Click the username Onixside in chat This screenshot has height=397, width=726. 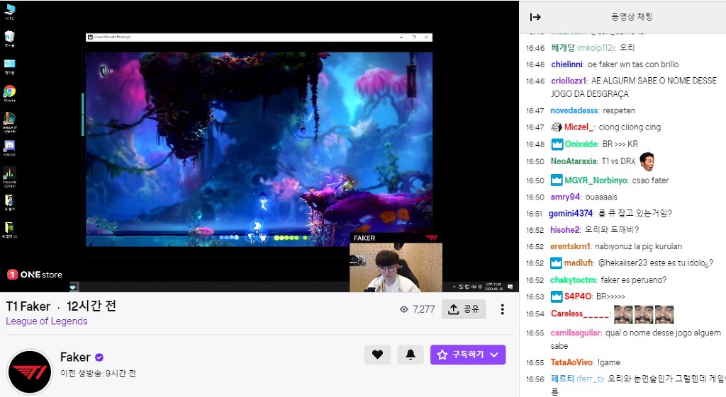point(581,144)
